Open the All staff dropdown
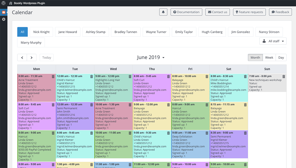The height and width of the screenshot is (168, 296). pyautogui.click(x=273, y=41)
